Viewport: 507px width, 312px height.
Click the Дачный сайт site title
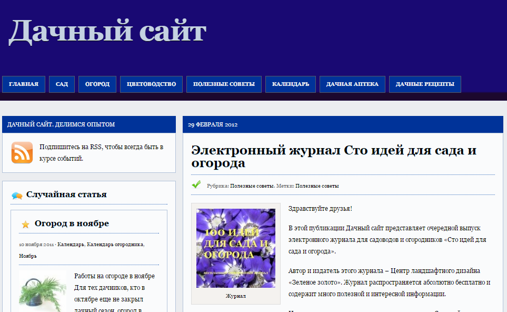click(107, 31)
